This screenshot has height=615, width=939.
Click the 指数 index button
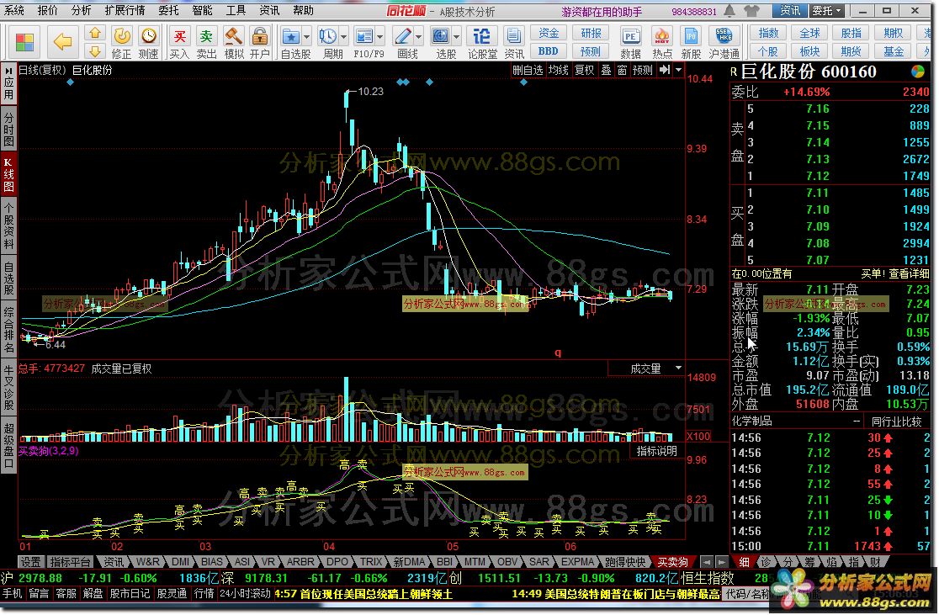(x=768, y=34)
